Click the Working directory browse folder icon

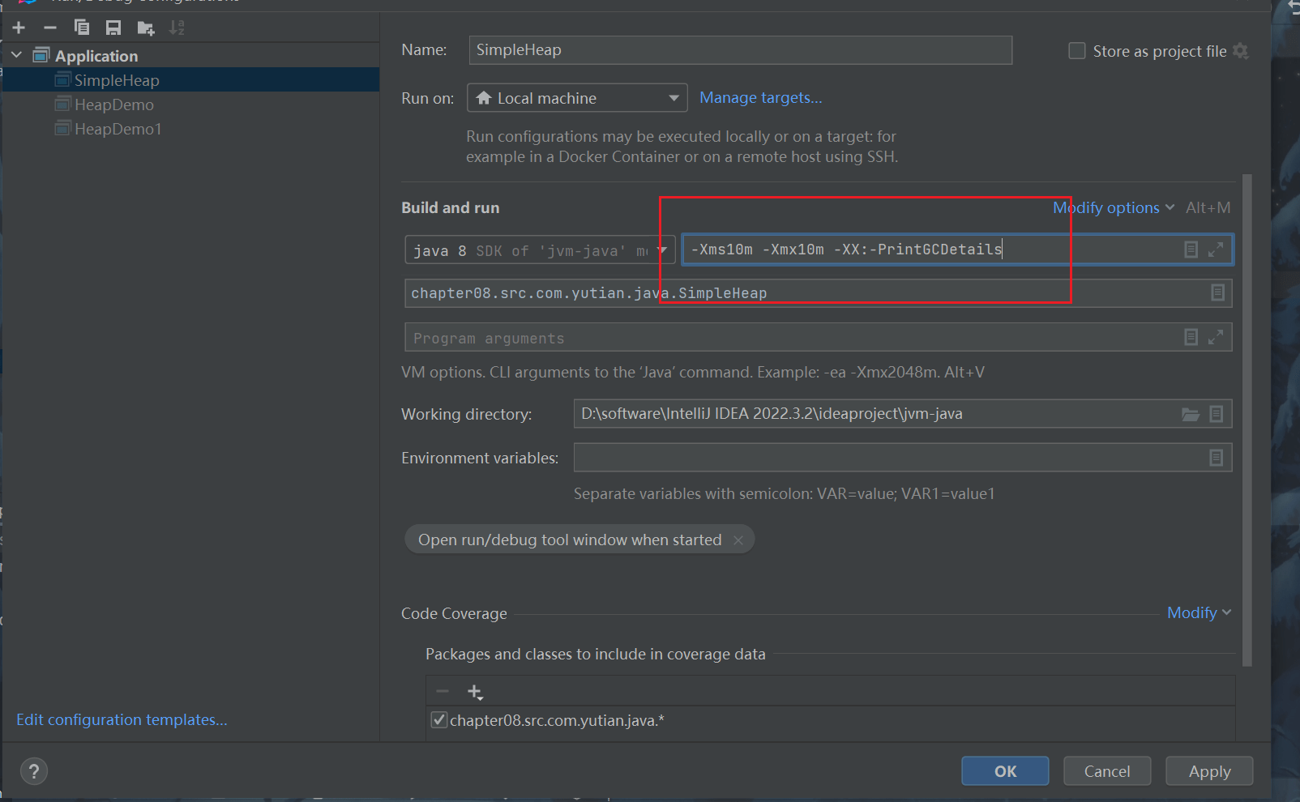[1190, 415]
